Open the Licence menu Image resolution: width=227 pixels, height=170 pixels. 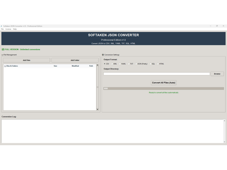[8, 29]
